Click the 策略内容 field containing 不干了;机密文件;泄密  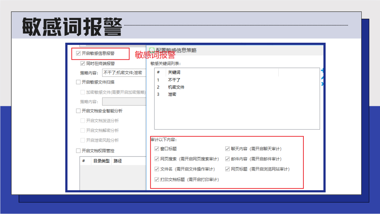pyautogui.click(x=124, y=73)
